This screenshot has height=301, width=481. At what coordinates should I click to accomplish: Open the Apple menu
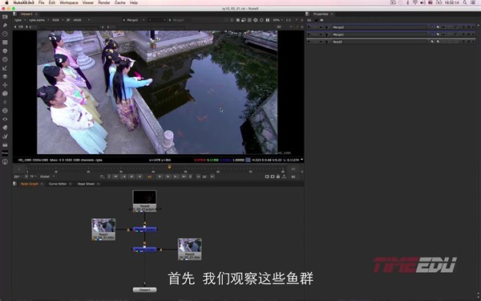point(6,2)
